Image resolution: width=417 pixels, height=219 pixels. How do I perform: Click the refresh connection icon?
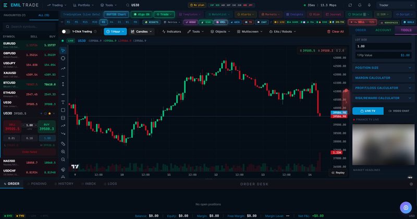(350, 5)
